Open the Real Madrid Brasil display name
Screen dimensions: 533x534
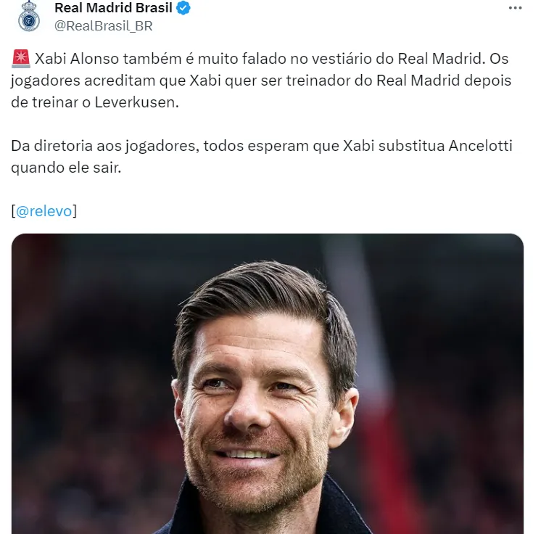click(x=113, y=8)
